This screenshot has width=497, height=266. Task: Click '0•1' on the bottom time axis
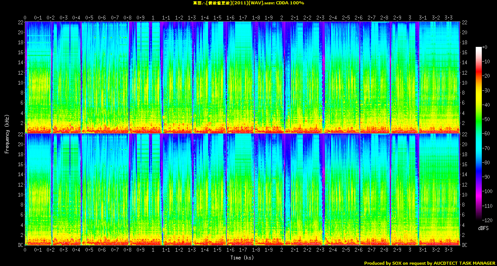[x=38, y=250]
